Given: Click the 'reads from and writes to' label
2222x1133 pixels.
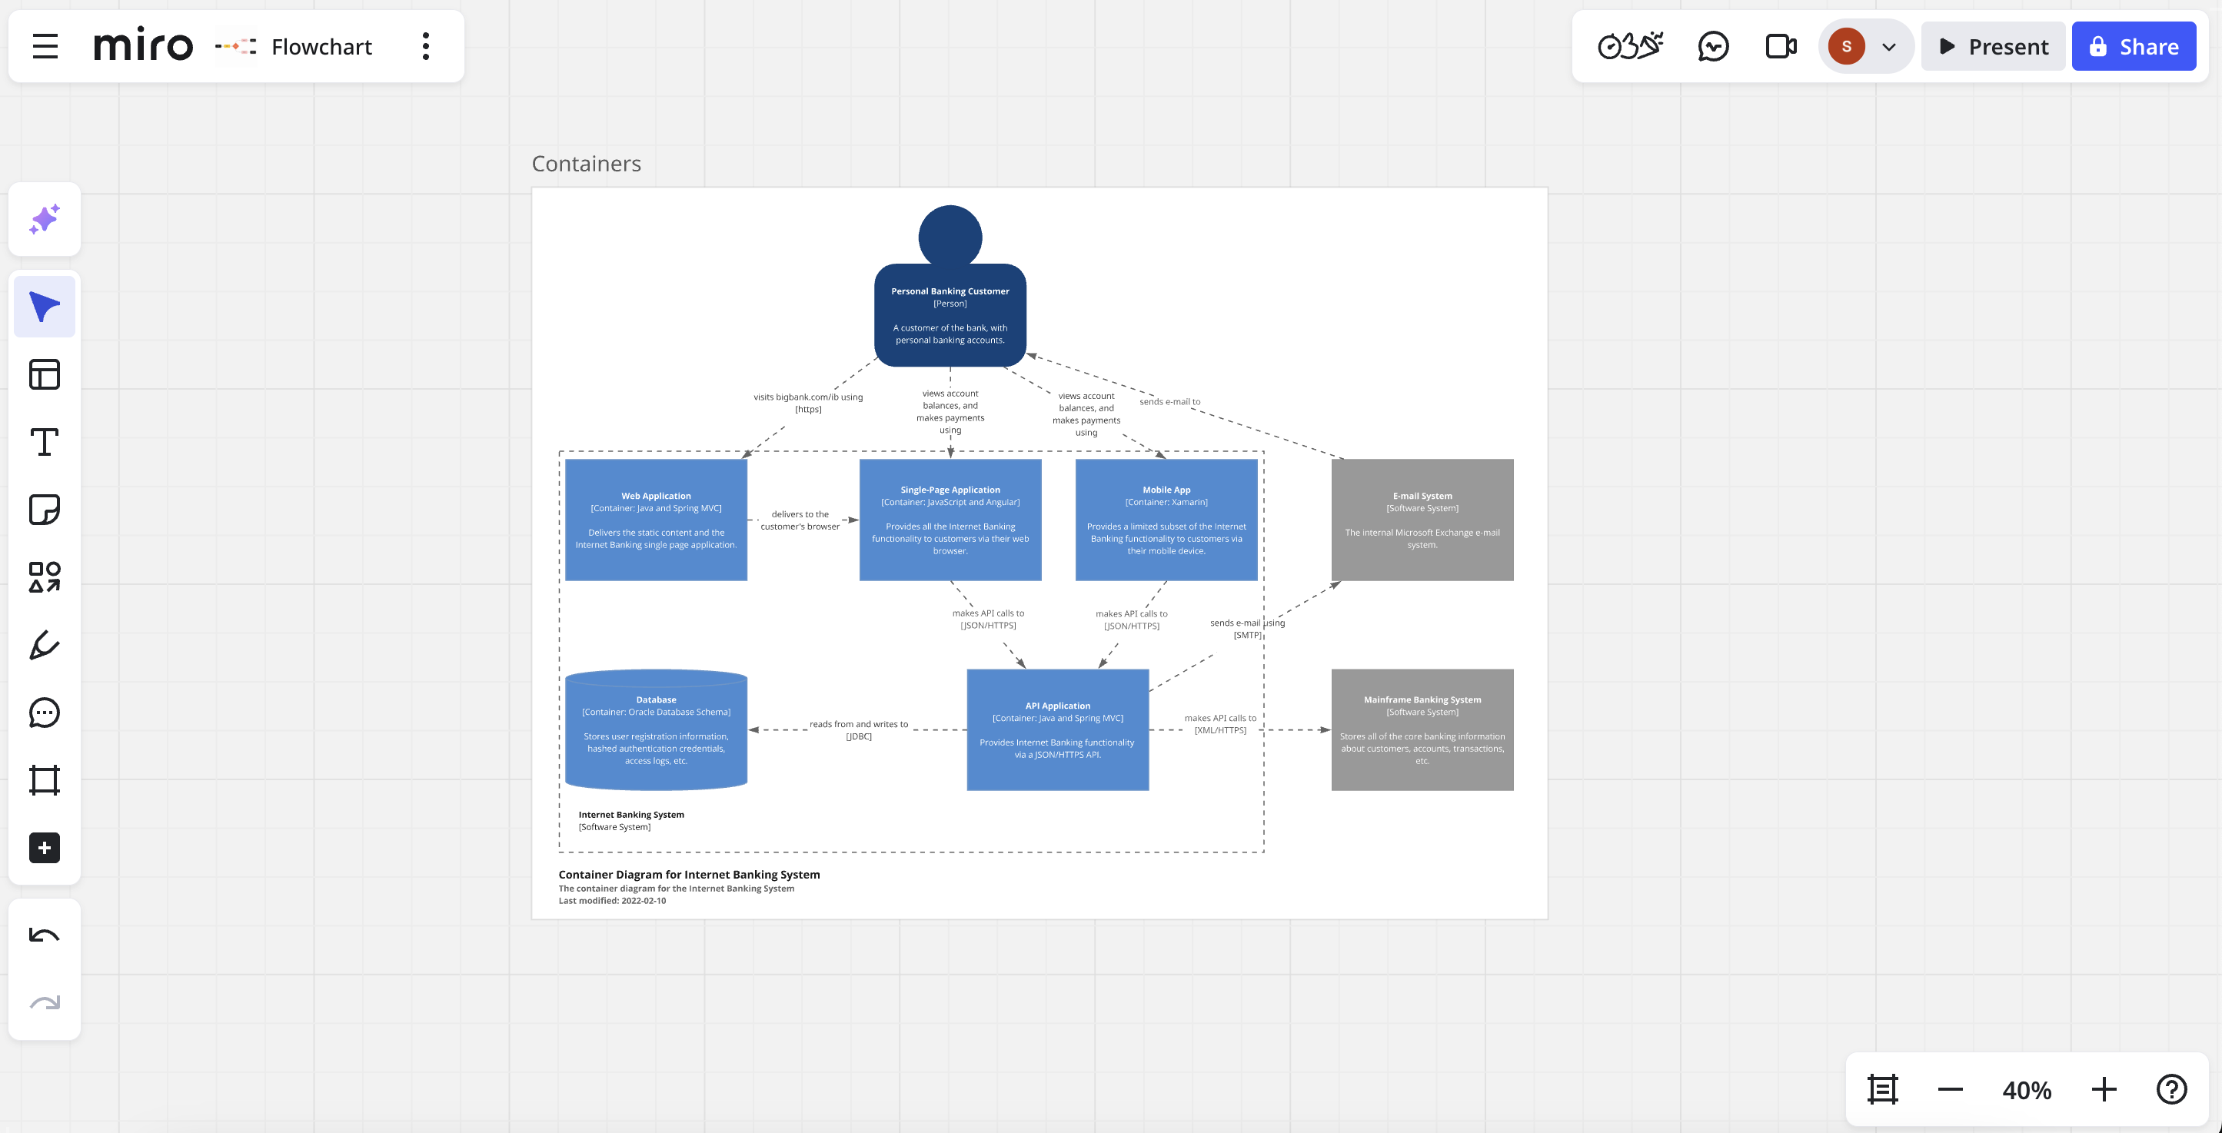Looking at the screenshot, I should tap(858, 724).
